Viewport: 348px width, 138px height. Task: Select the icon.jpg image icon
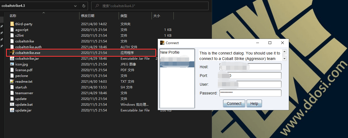click(12, 64)
